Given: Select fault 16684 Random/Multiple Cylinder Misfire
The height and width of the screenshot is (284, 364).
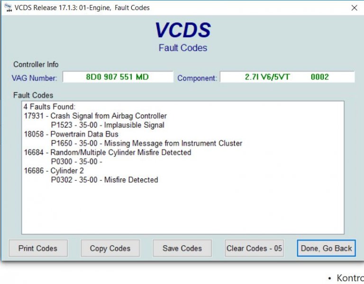Looking at the screenshot, I should (x=107, y=152).
